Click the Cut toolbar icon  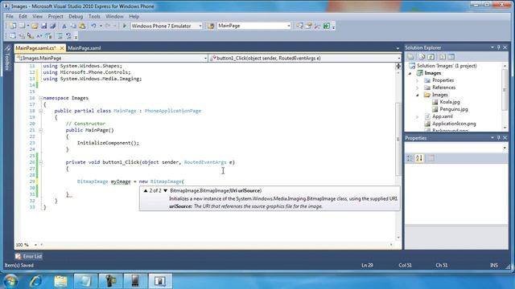coord(64,26)
